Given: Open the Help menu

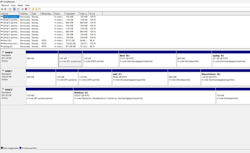Looking at the screenshot, I should click(x=27, y=5).
